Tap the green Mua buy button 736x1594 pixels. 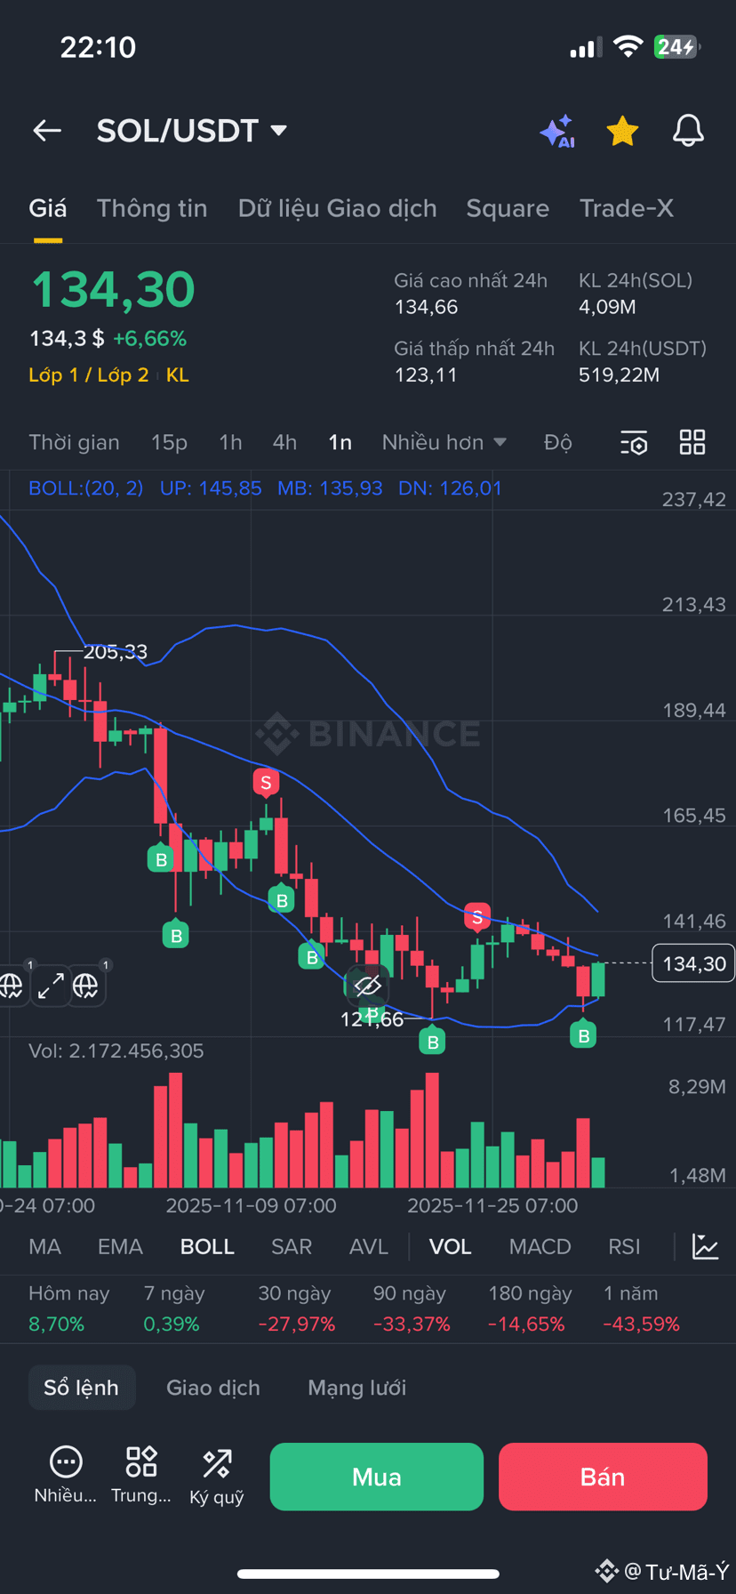click(377, 1477)
